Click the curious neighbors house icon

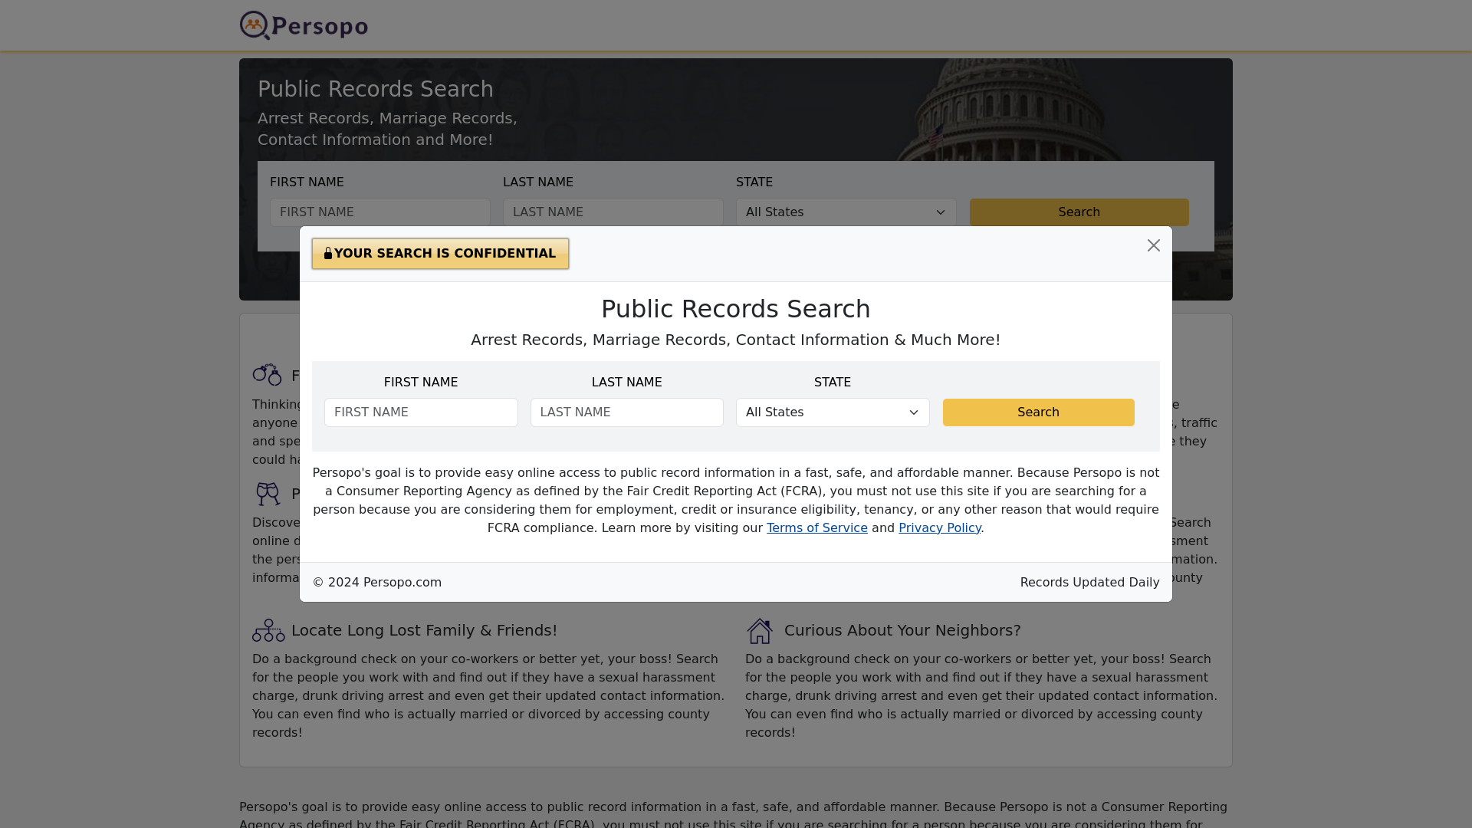tap(759, 630)
